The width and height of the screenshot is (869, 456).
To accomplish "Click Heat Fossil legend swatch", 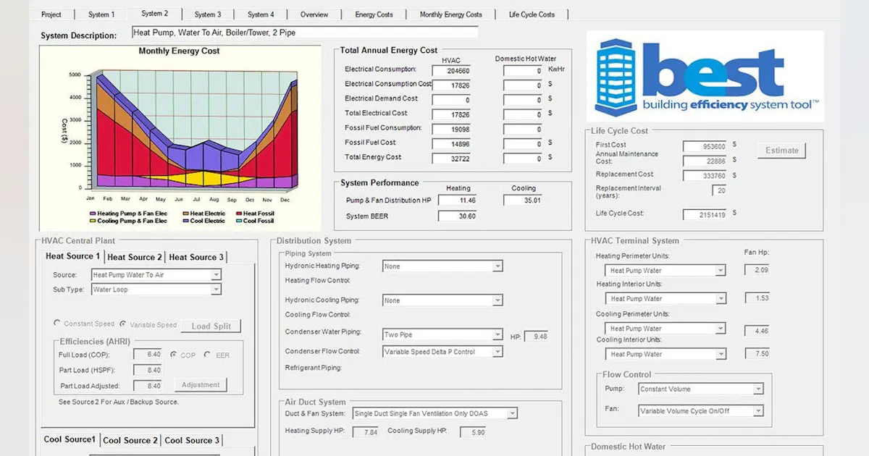I will 238,214.
